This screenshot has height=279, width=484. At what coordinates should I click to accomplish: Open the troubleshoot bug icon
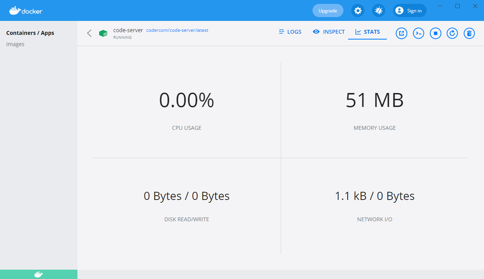pyautogui.click(x=379, y=10)
